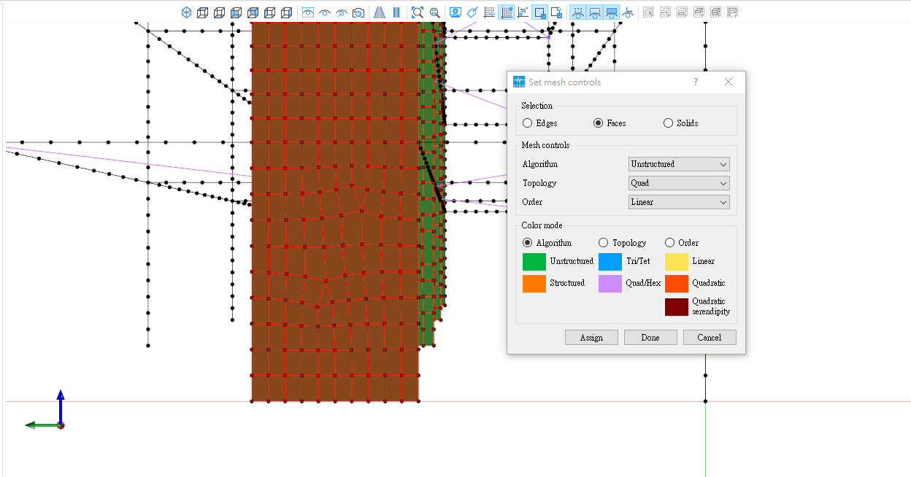Viewport: 911px width, 477px height.
Task: Open the monitor gear display settings icon
Action: tap(455, 12)
